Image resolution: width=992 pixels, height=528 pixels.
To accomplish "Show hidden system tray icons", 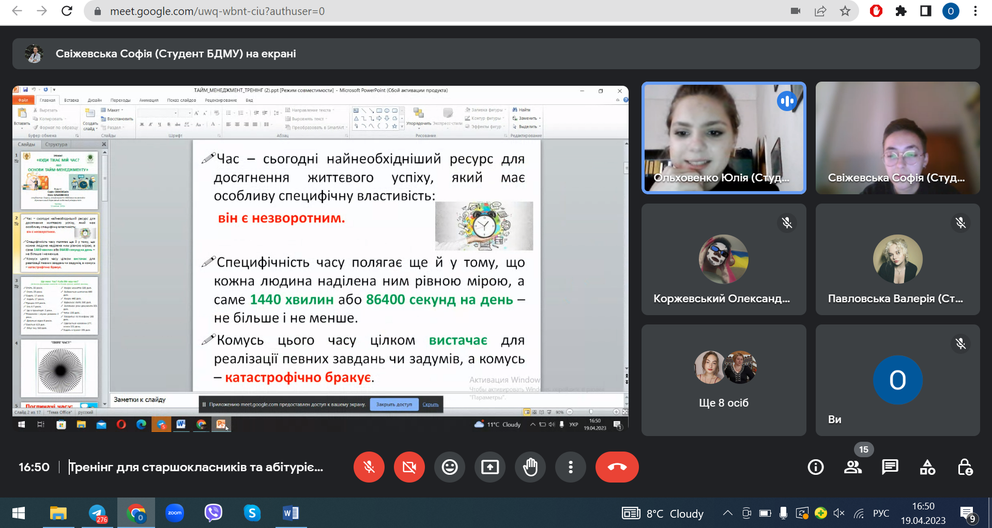I will click(x=727, y=513).
